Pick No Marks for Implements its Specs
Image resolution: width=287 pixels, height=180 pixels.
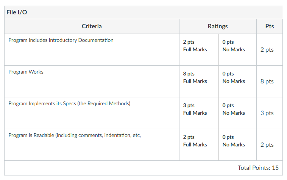(x=237, y=113)
